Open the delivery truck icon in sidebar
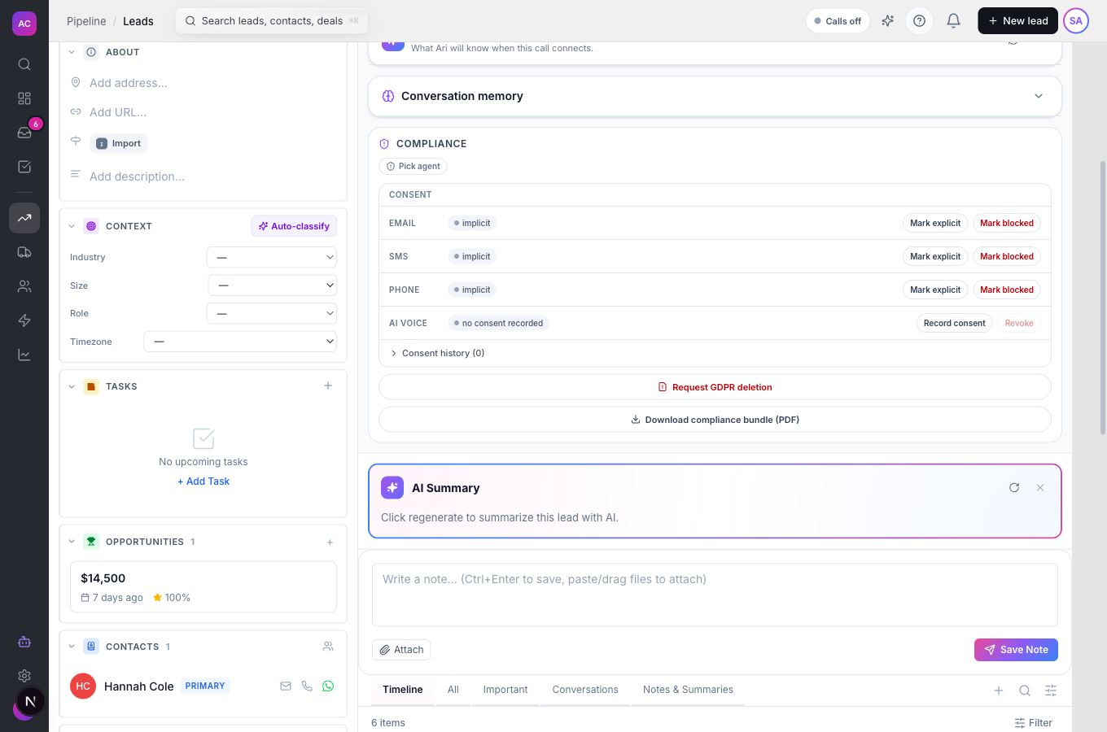Screen dimensions: 1107x732 [24, 252]
